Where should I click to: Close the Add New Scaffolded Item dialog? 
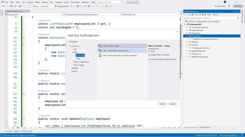[x=177, y=32]
